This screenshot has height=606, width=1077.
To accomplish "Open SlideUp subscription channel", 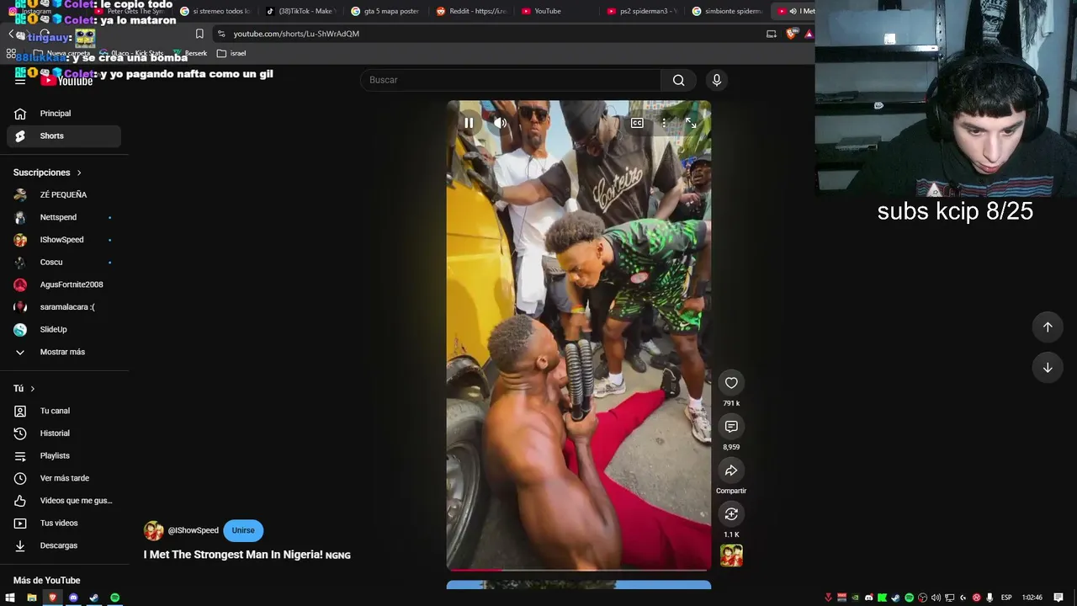I will click(64, 329).
